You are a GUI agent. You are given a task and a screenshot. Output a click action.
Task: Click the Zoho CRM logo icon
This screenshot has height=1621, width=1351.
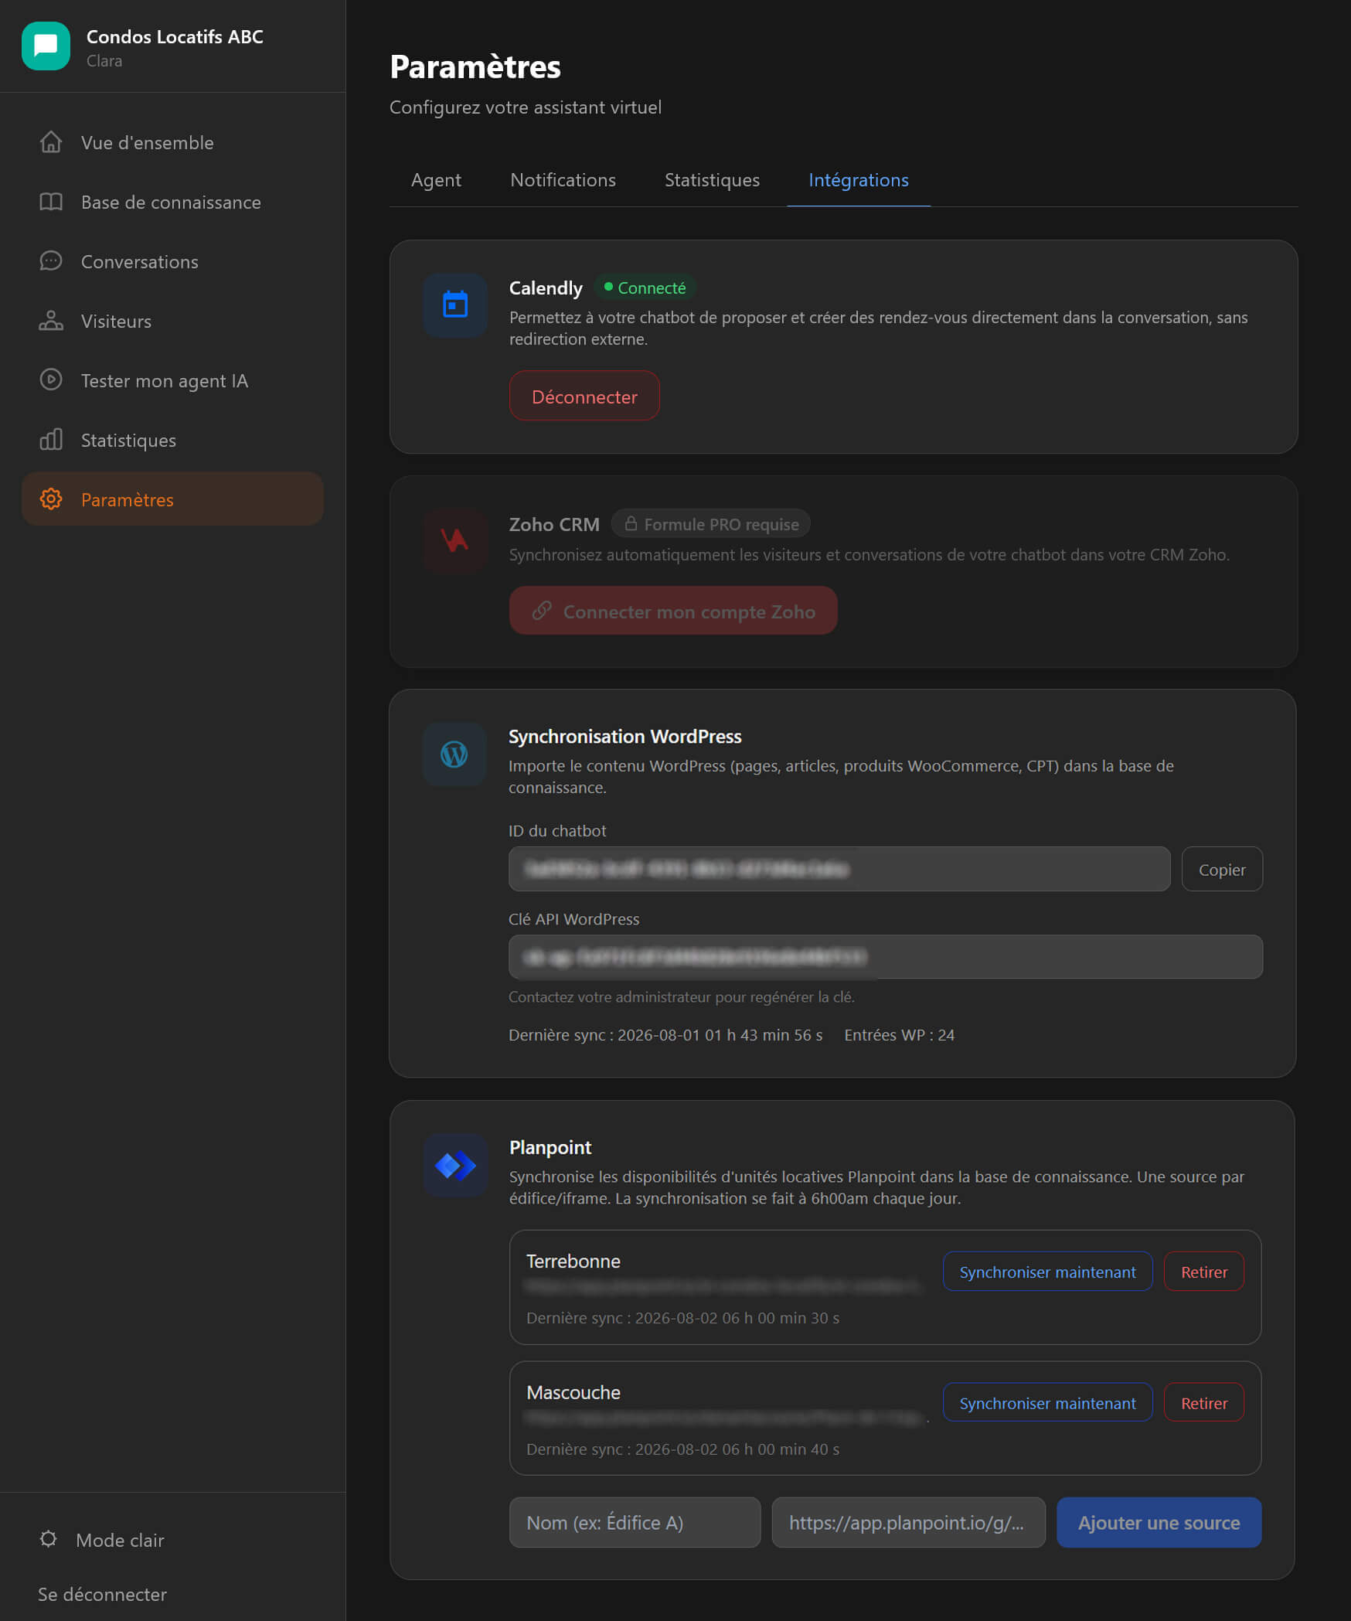(x=455, y=540)
